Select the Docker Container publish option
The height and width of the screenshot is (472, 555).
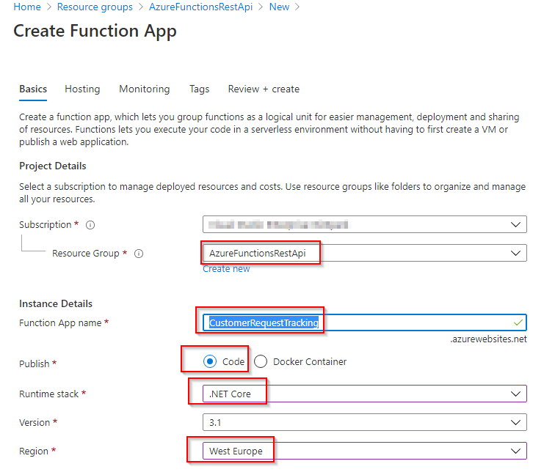pyautogui.click(x=261, y=361)
